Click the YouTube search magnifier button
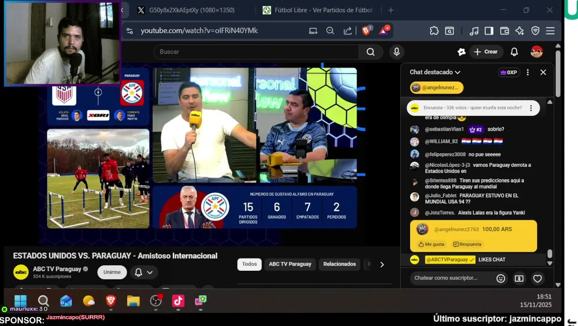This screenshot has width=578, height=326. (371, 52)
